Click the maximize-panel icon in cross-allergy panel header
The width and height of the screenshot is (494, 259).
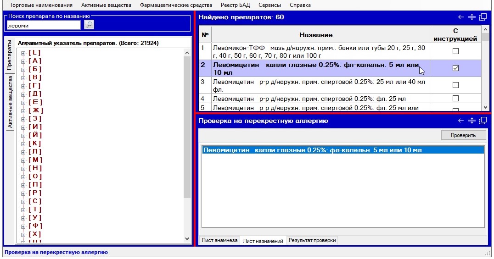483,121
